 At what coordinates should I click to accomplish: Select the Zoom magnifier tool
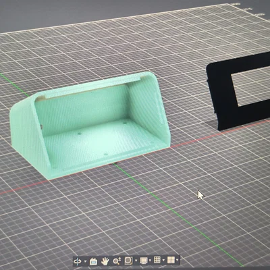tap(117, 261)
